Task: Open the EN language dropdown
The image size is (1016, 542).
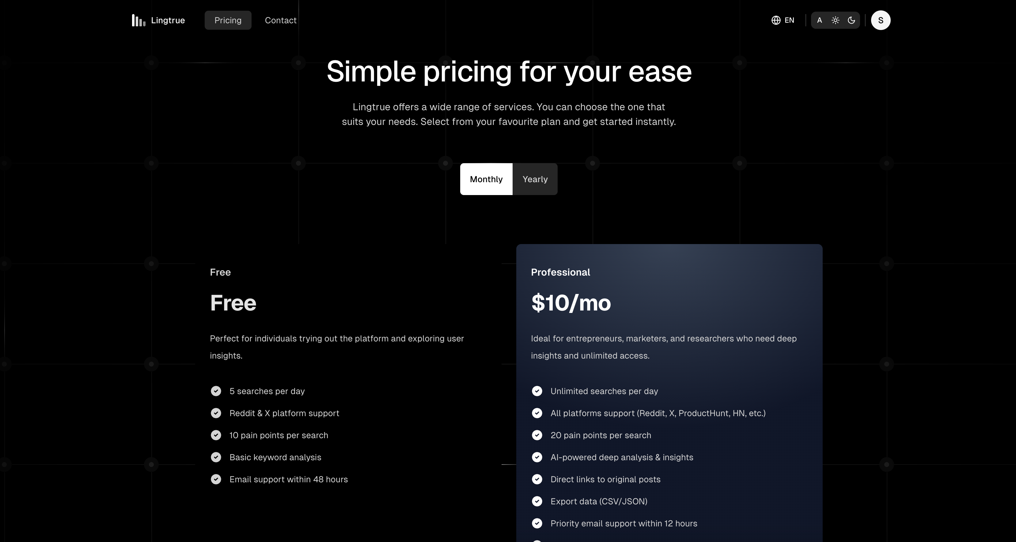Action: pyautogui.click(x=783, y=20)
